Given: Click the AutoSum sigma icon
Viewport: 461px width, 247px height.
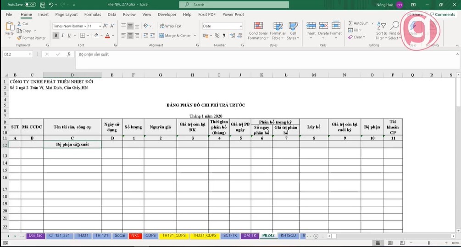Looking at the screenshot, I should click(350, 23).
